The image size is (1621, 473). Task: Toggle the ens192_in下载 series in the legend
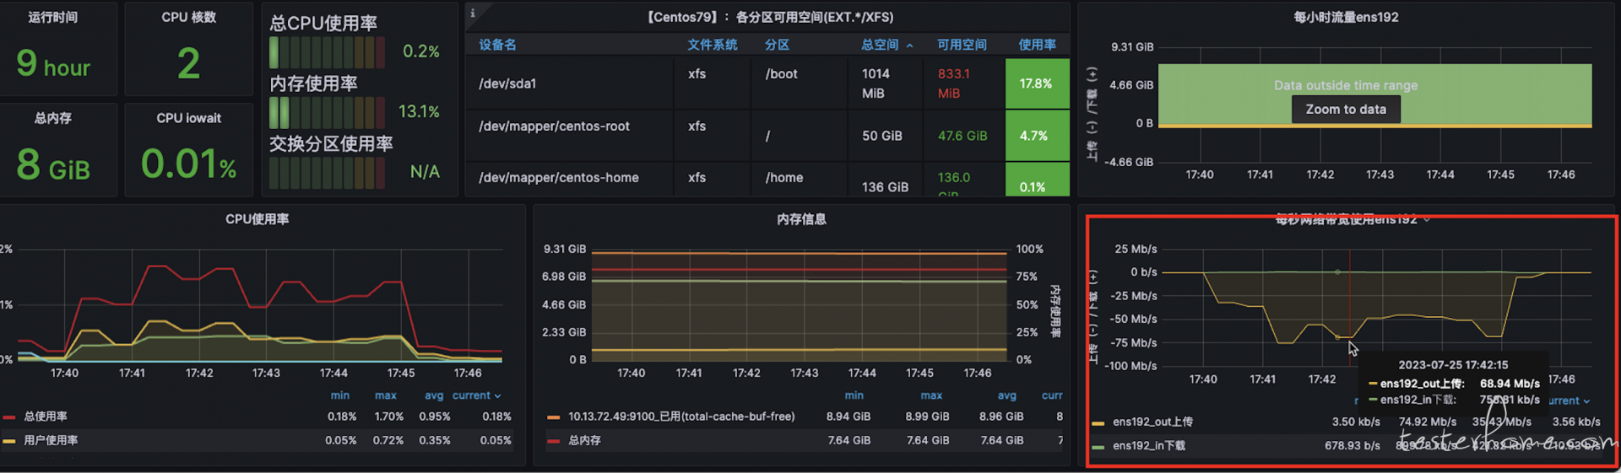[x=1148, y=445]
